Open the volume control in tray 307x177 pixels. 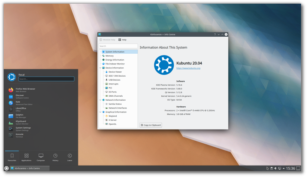click(x=275, y=168)
